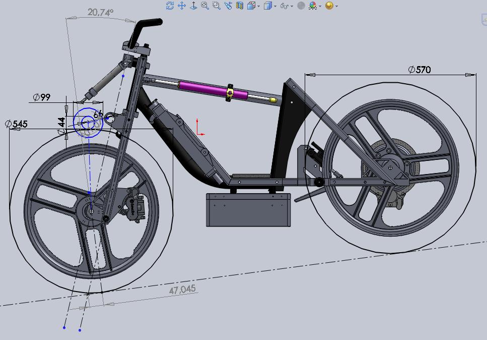Select the Zoom to Area tool

217,6
